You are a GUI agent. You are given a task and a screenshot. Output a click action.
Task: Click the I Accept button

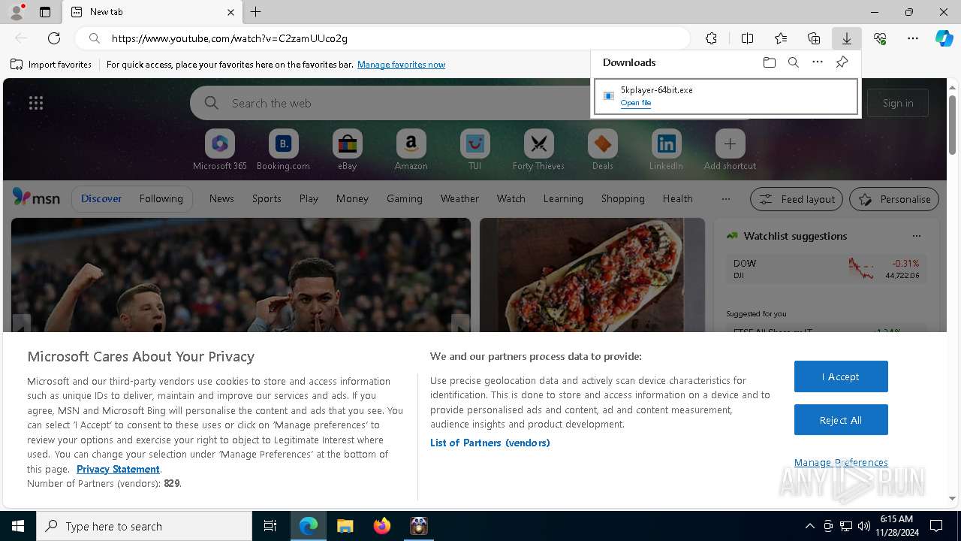click(841, 376)
